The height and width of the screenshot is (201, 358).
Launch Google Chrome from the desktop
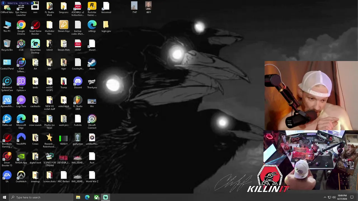(21, 28)
